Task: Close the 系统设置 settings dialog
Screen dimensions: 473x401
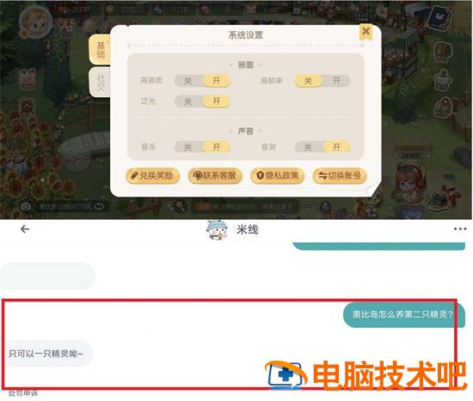Action: [365, 32]
